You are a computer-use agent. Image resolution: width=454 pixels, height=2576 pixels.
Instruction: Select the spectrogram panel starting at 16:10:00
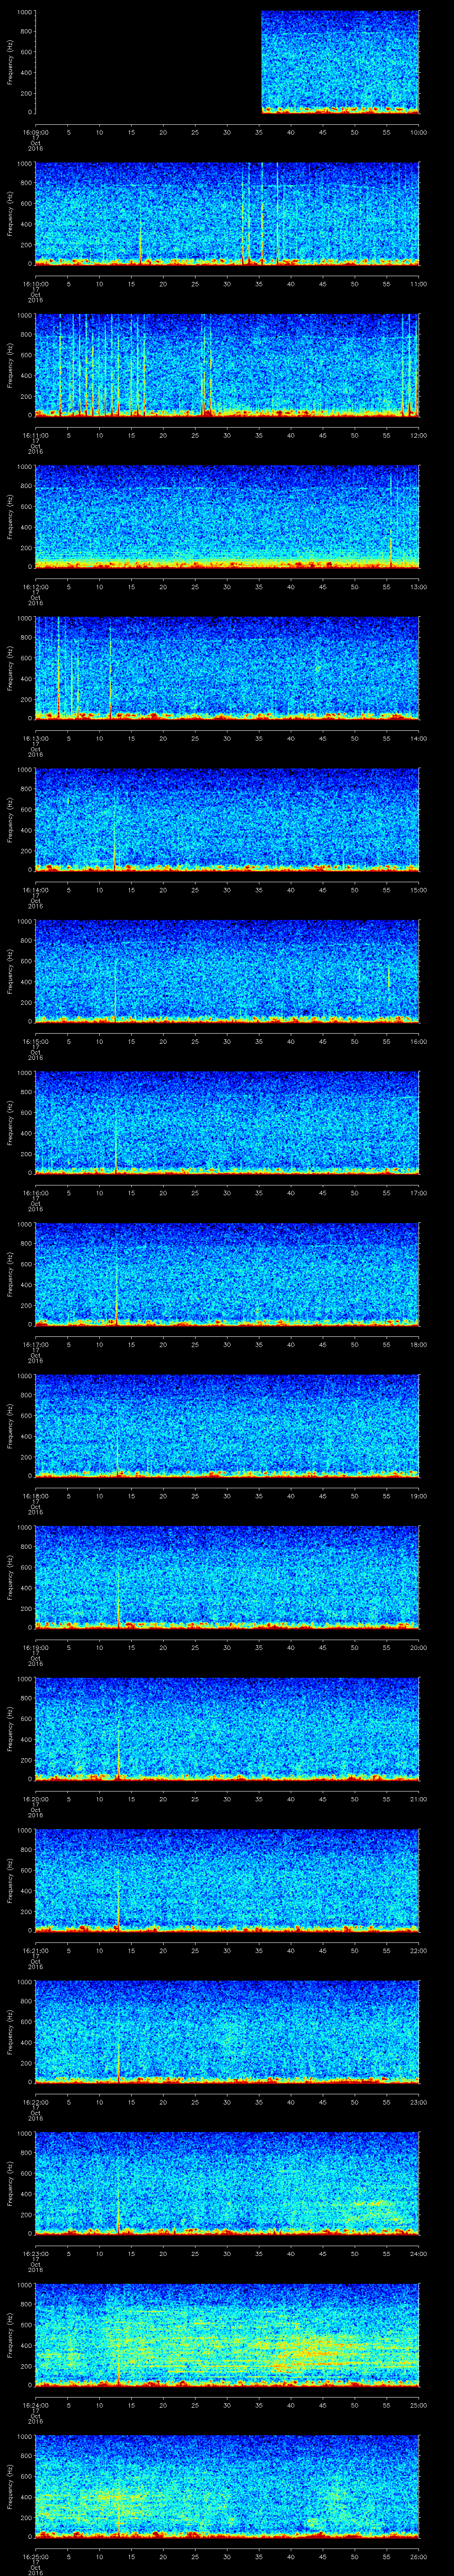point(227,214)
